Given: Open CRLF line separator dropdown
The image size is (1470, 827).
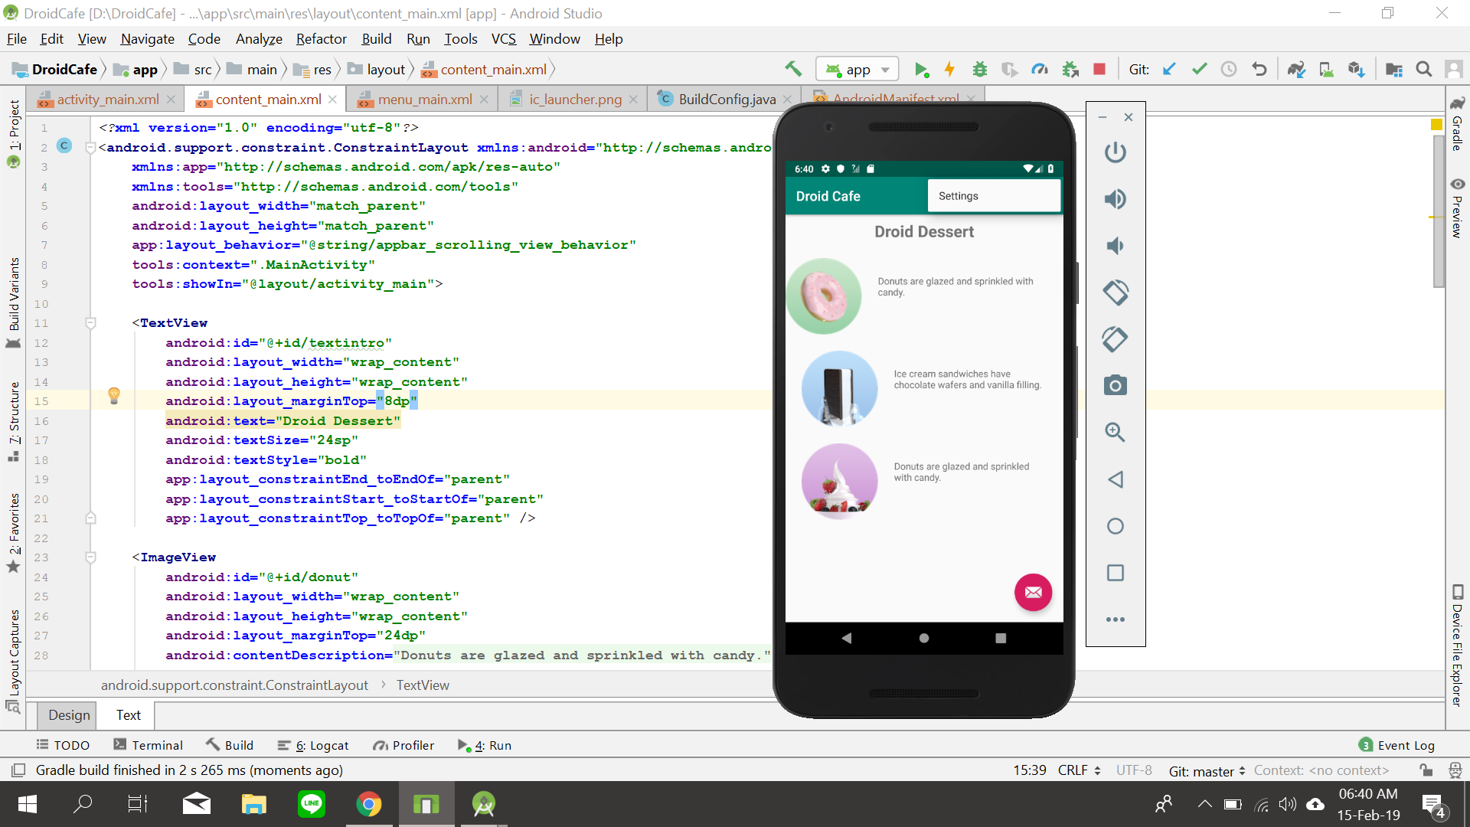Looking at the screenshot, I should (1080, 770).
